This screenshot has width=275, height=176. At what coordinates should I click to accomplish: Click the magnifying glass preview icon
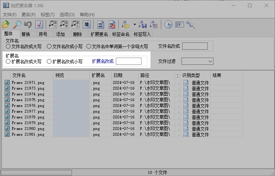tap(17, 24)
